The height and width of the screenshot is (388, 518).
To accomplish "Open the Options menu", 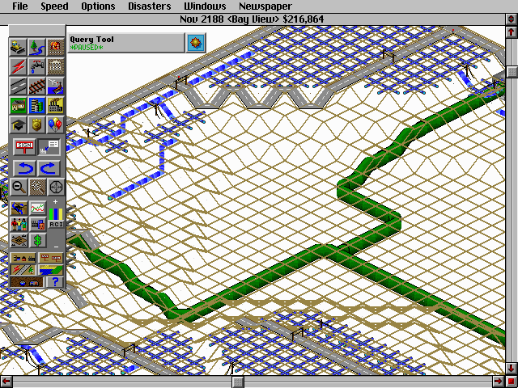I will [x=98, y=6].
